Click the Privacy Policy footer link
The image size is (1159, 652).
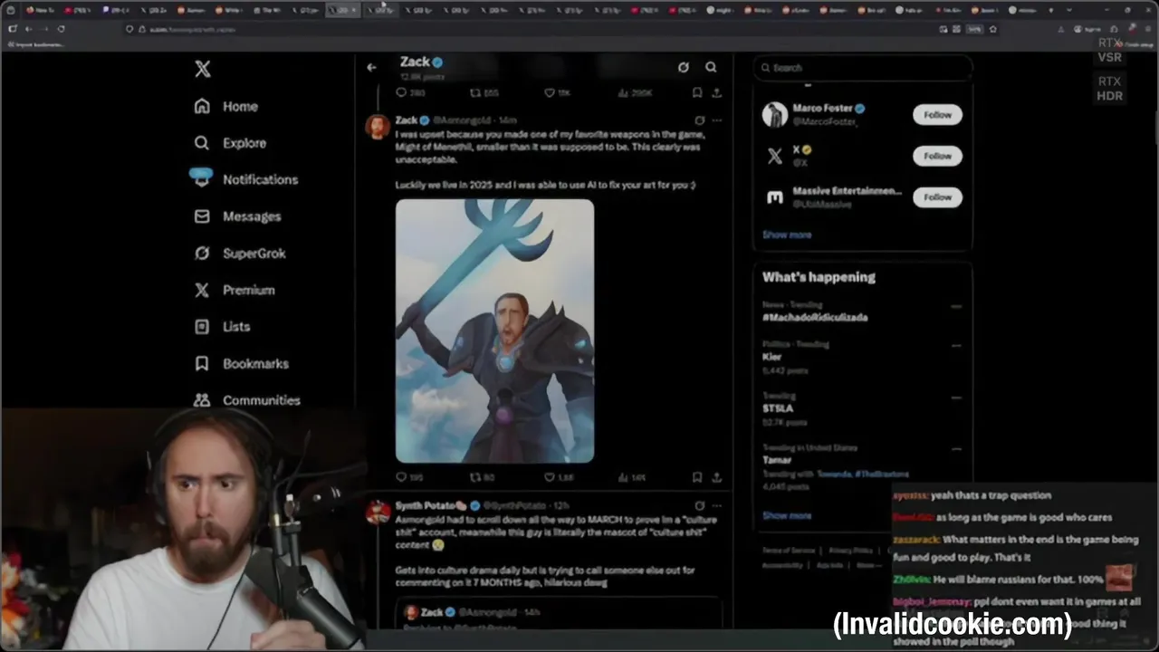(x=850, y=551)
